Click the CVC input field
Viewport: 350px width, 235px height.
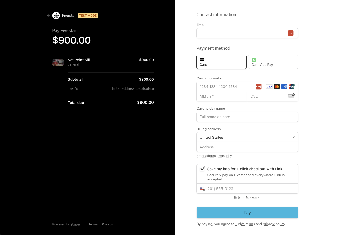[x=273, y=96]
